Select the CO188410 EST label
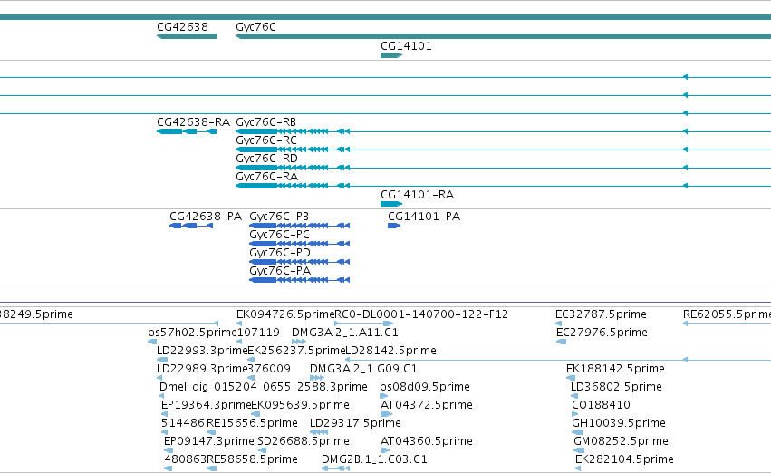 (601, 405)
